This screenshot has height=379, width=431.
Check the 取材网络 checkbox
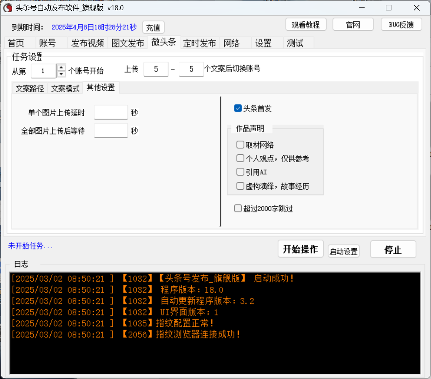coord(240,145)
